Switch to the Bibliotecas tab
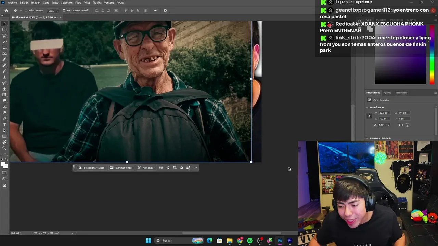Screen dimensions: 438x246 [x=401, y=93]
